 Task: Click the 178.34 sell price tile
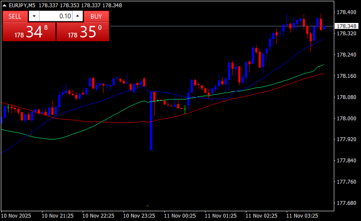pyautogui.click(x=29, y=32)
